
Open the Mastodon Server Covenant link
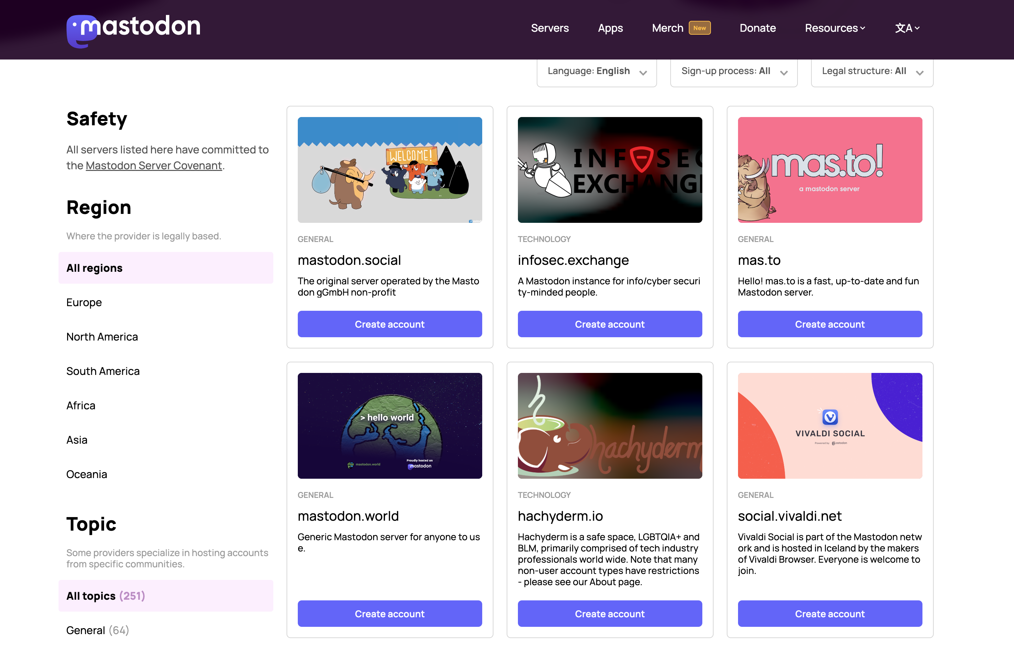154,166
